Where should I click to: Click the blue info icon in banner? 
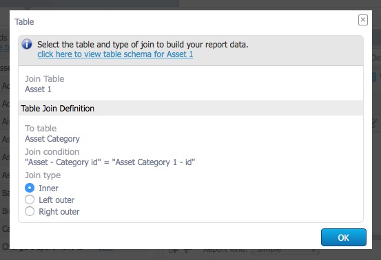[27, 44]
